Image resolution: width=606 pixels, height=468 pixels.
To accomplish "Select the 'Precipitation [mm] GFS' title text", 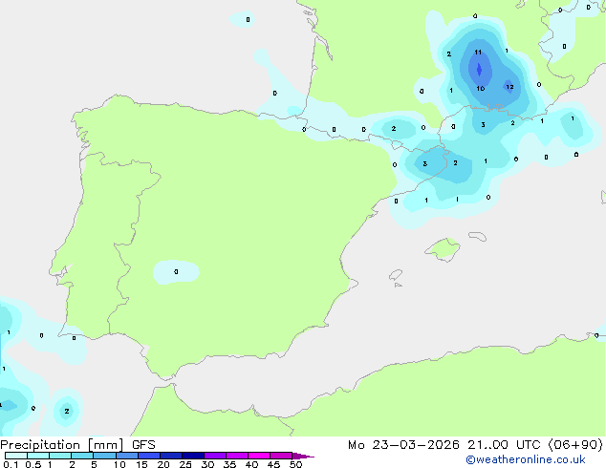I will click(x=77, y=445).
